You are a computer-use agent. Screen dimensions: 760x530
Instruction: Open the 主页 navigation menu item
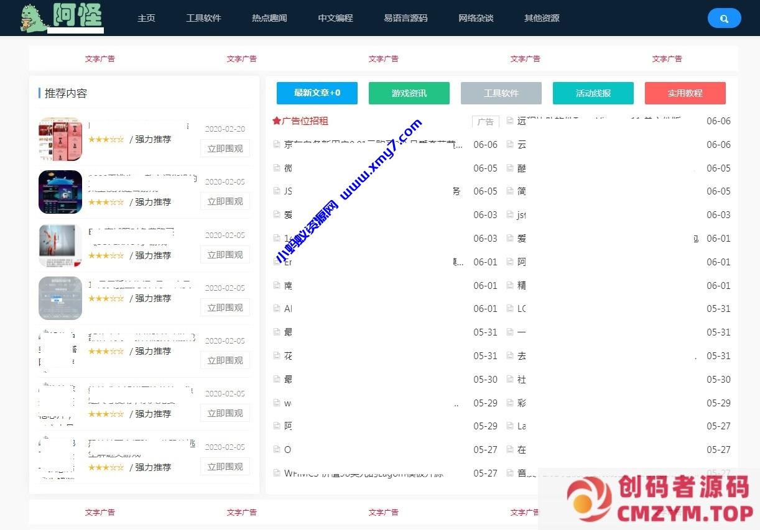146,19
